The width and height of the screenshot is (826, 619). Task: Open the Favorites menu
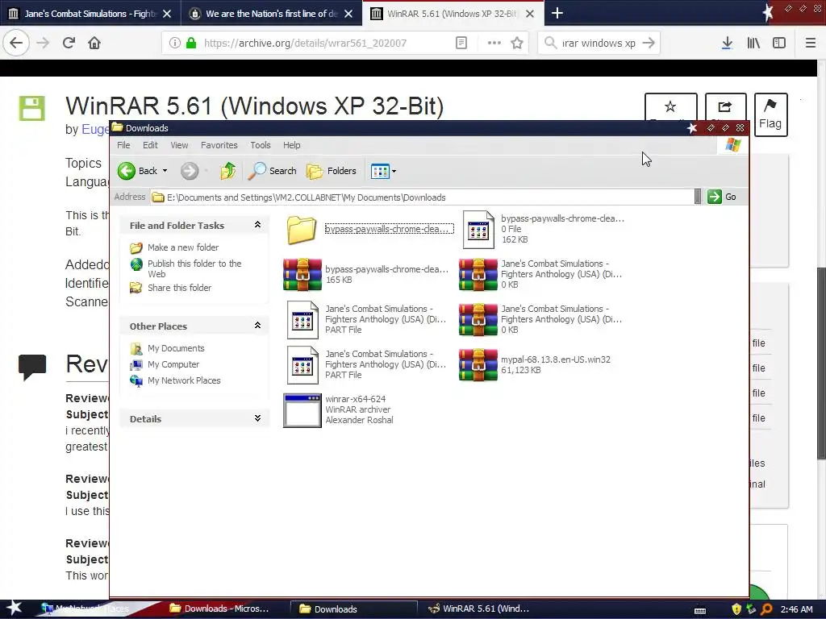click(x=219, y=145)
